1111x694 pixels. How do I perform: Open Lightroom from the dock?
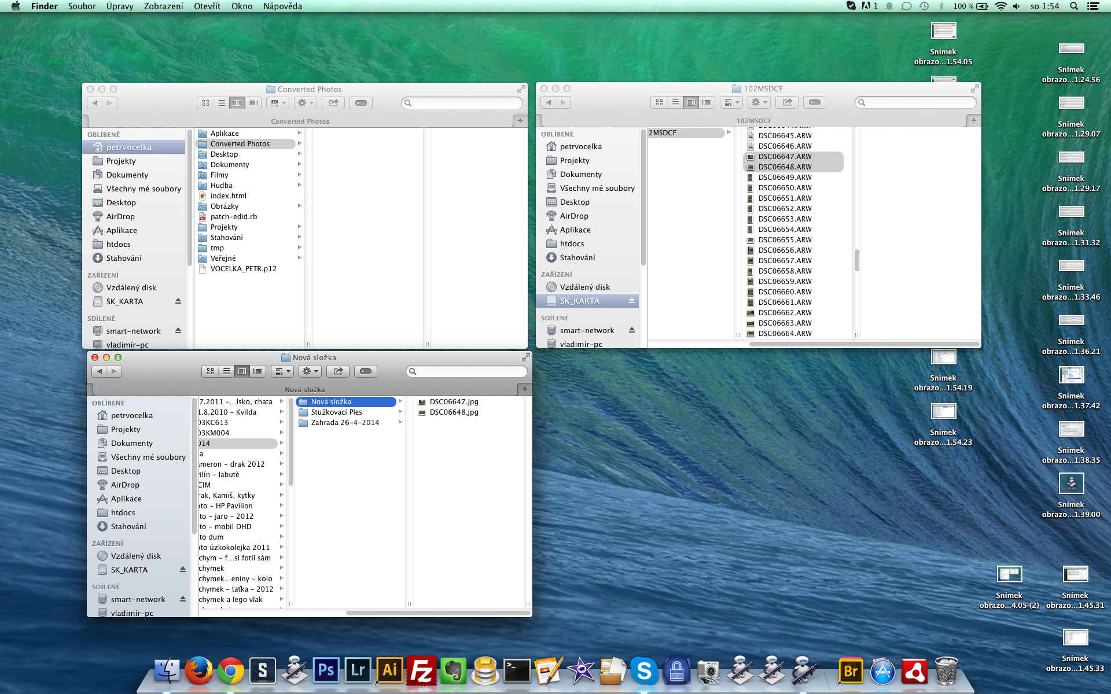(358, 671)
